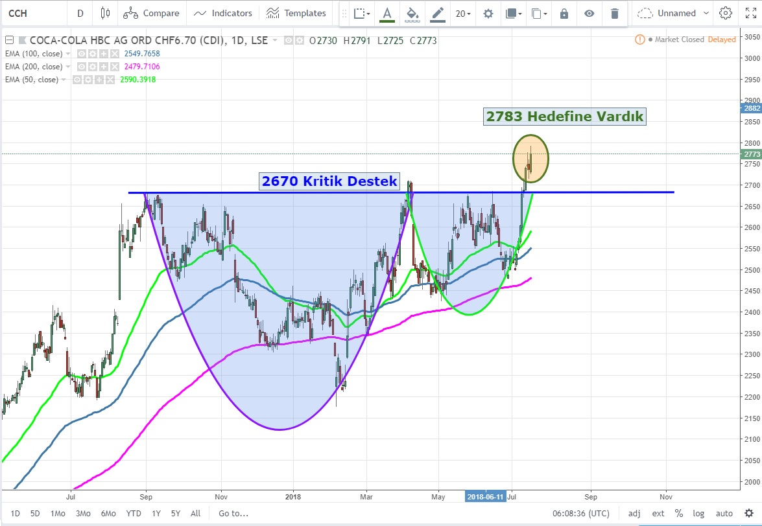Click the UTC clock to change timezone

tap(580, 514)
